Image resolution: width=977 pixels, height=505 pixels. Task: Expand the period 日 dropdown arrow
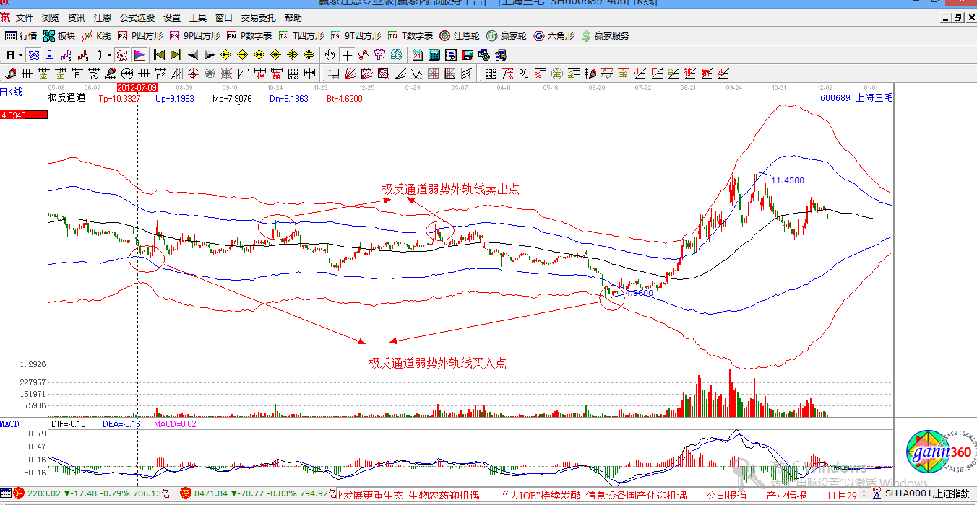20,55
